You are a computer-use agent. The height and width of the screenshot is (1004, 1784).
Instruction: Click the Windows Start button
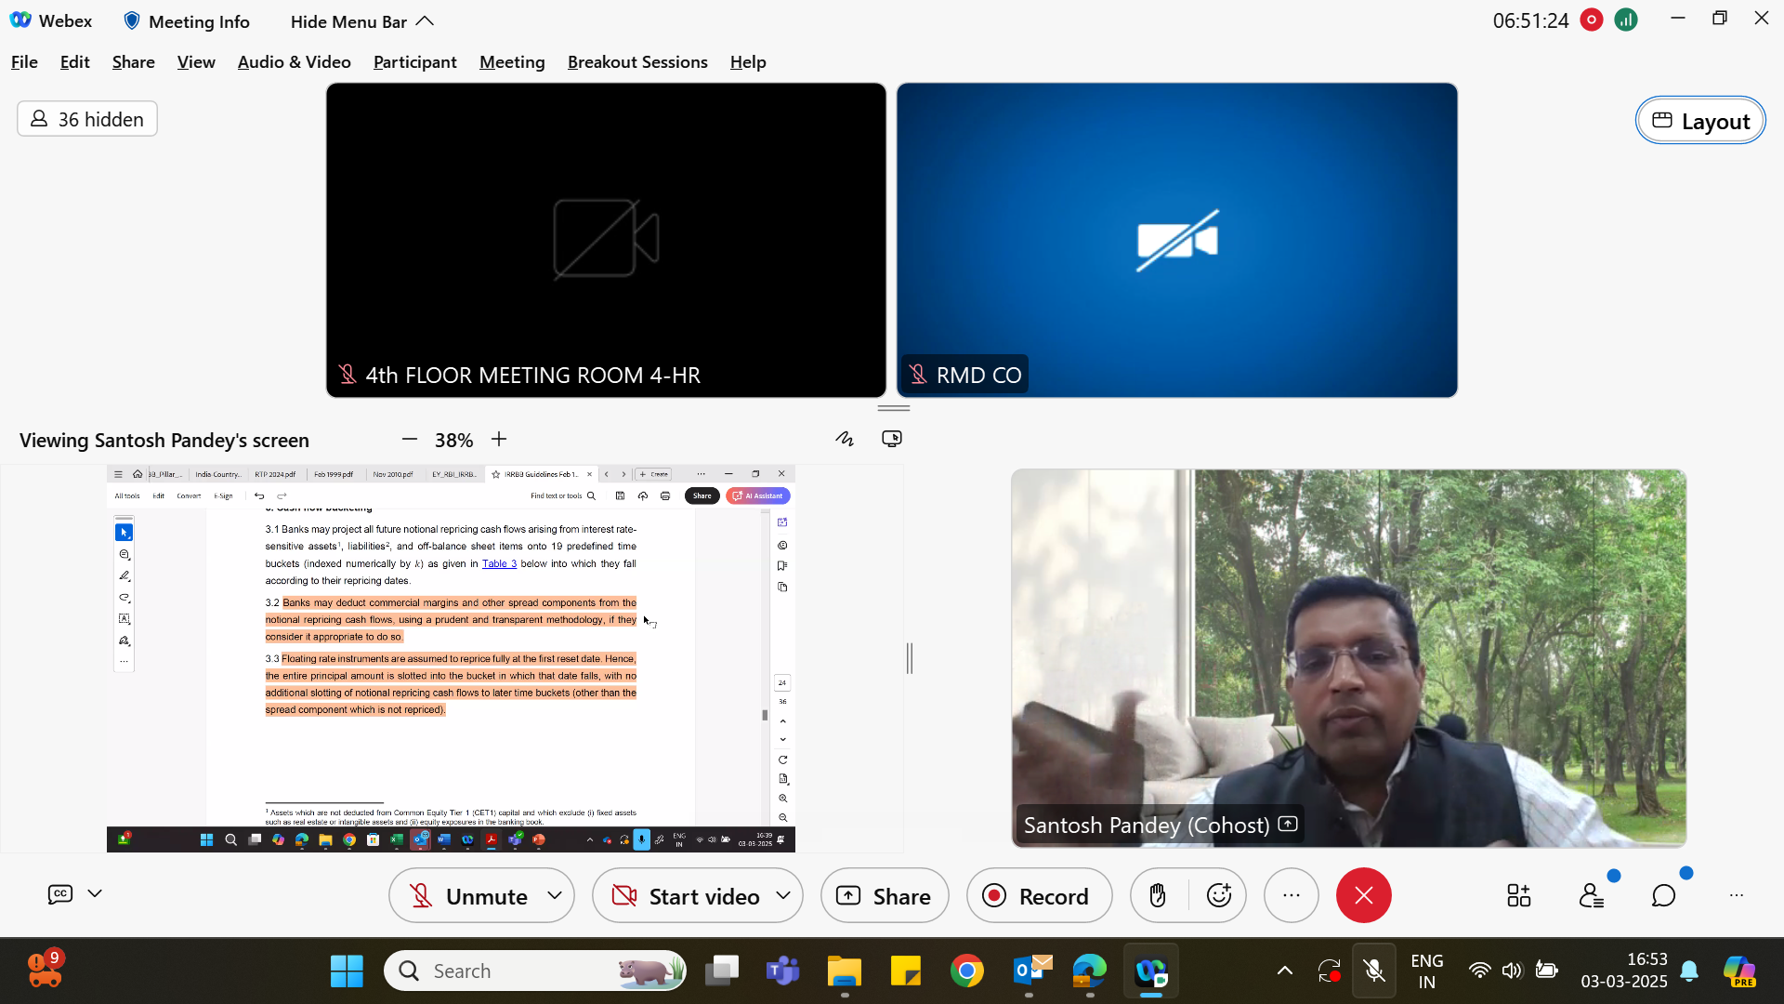tap(347, 971)
